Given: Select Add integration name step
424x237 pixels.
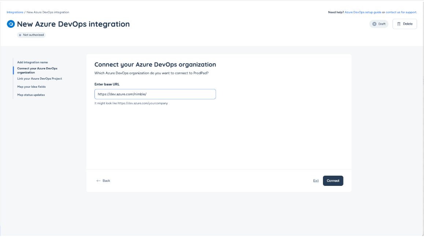Looking at the screenshot, I should [33, 62].
